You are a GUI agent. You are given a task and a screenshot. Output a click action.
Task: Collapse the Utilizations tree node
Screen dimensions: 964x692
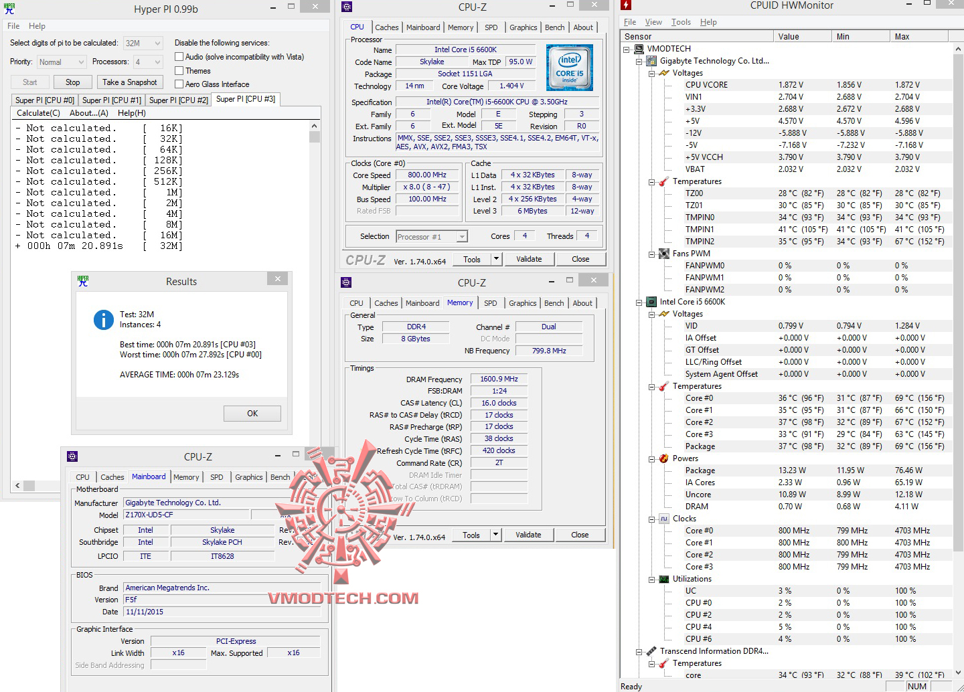coord(651,579)
